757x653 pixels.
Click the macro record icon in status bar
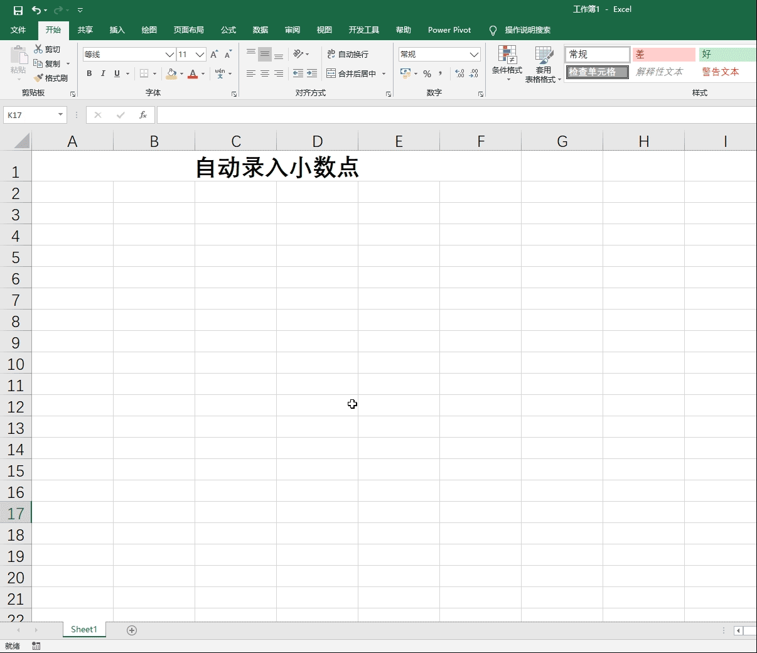36,646
